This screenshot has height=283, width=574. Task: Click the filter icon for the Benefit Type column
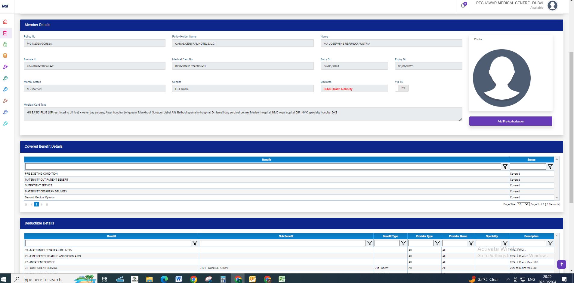[403, 243]
